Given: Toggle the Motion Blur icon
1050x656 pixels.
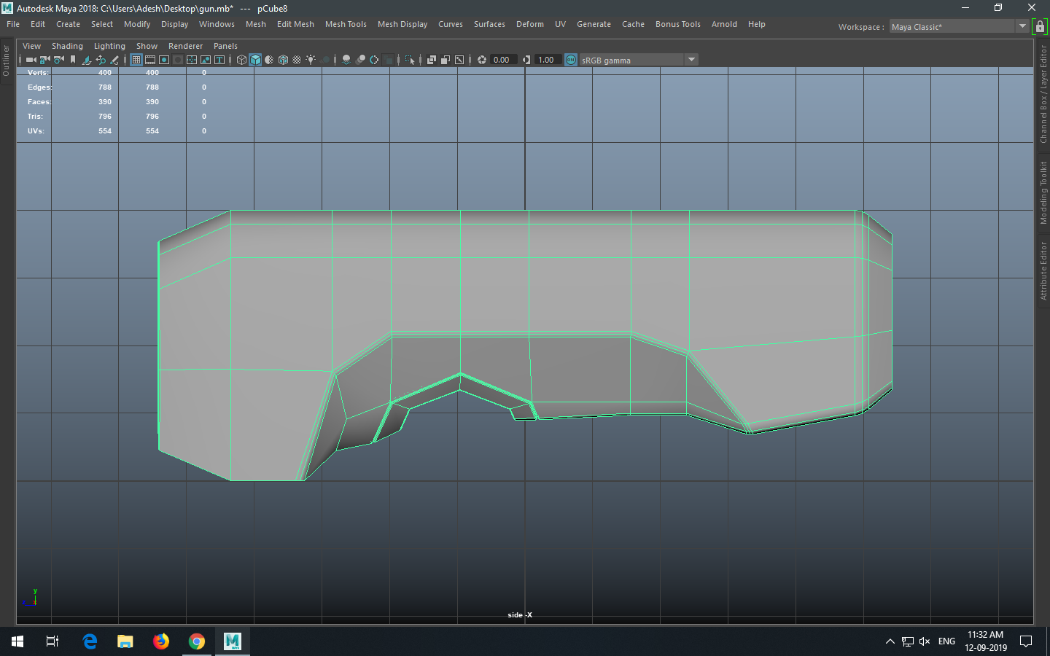Looking at the screenshot, I should point(360,60).
